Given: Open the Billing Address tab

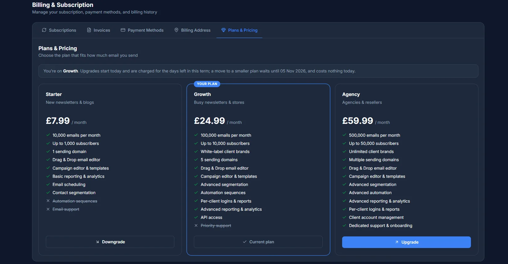Looking at the screenshot, I should point(193,30).
